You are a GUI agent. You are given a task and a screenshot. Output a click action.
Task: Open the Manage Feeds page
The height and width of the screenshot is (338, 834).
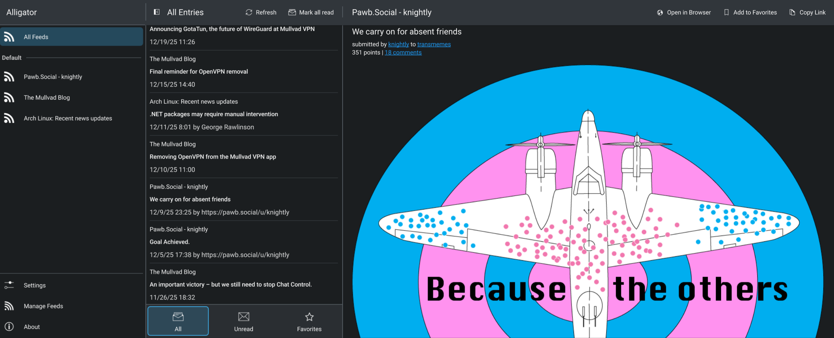tap(43, 306)
